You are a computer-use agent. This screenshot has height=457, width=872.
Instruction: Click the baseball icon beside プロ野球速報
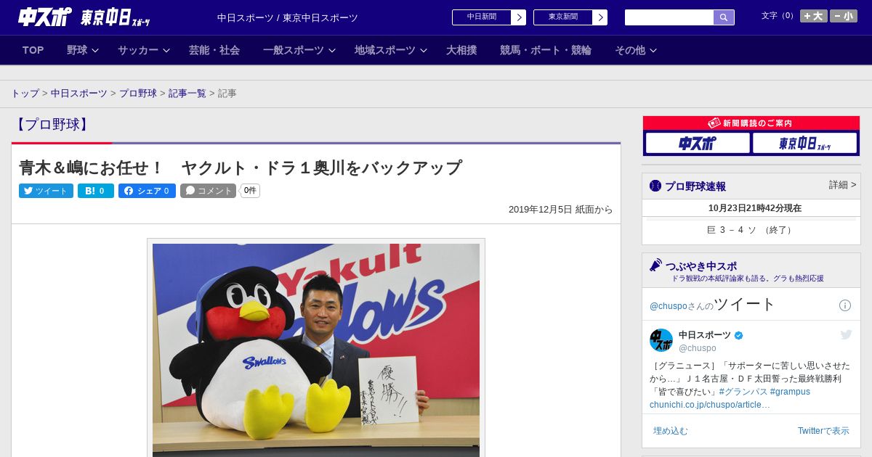pos(655,186)
